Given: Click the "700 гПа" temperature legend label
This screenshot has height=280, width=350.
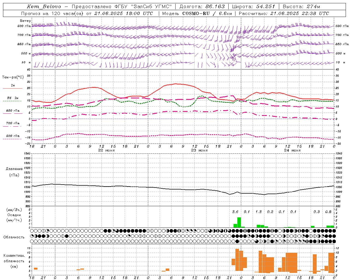Looking at the screenshot, I should pyautogui.click(x=13, y=123).
